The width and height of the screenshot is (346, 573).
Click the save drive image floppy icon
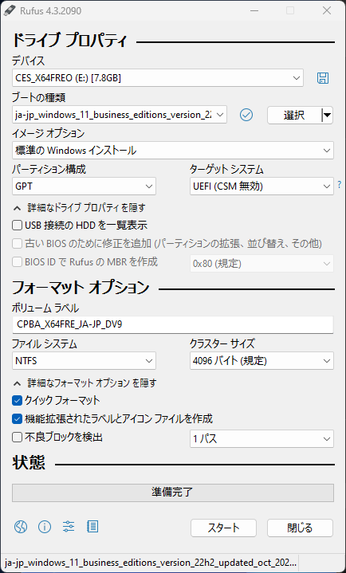(x=322, y=78)
